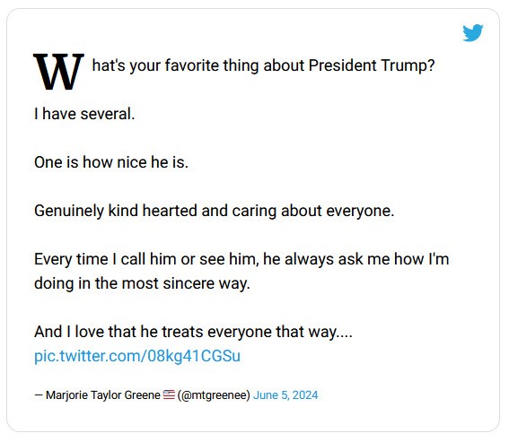
Task: Select the author name Marjorie Taylor Greene
Action: pos(103,395)
